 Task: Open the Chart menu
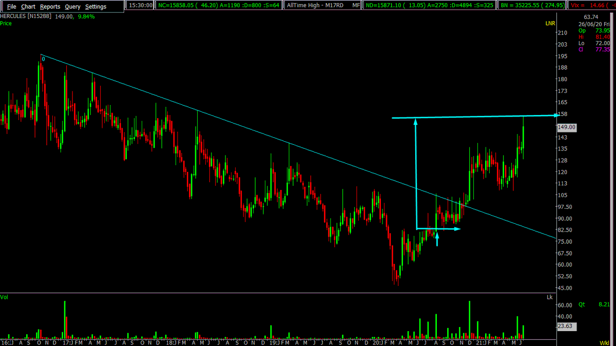click(x=28, y=7)
